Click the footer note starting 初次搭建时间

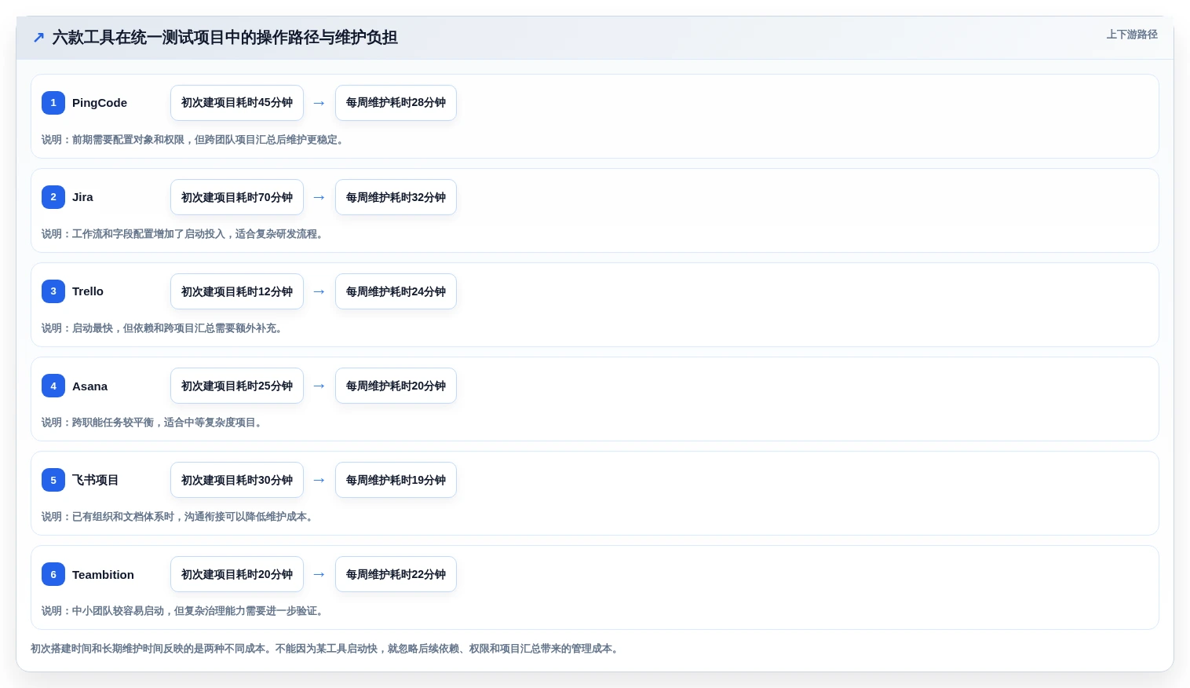point(327,649)
